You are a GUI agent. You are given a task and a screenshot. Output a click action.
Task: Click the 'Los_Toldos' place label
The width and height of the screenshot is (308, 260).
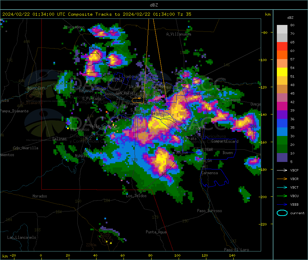tap(136, 196)
